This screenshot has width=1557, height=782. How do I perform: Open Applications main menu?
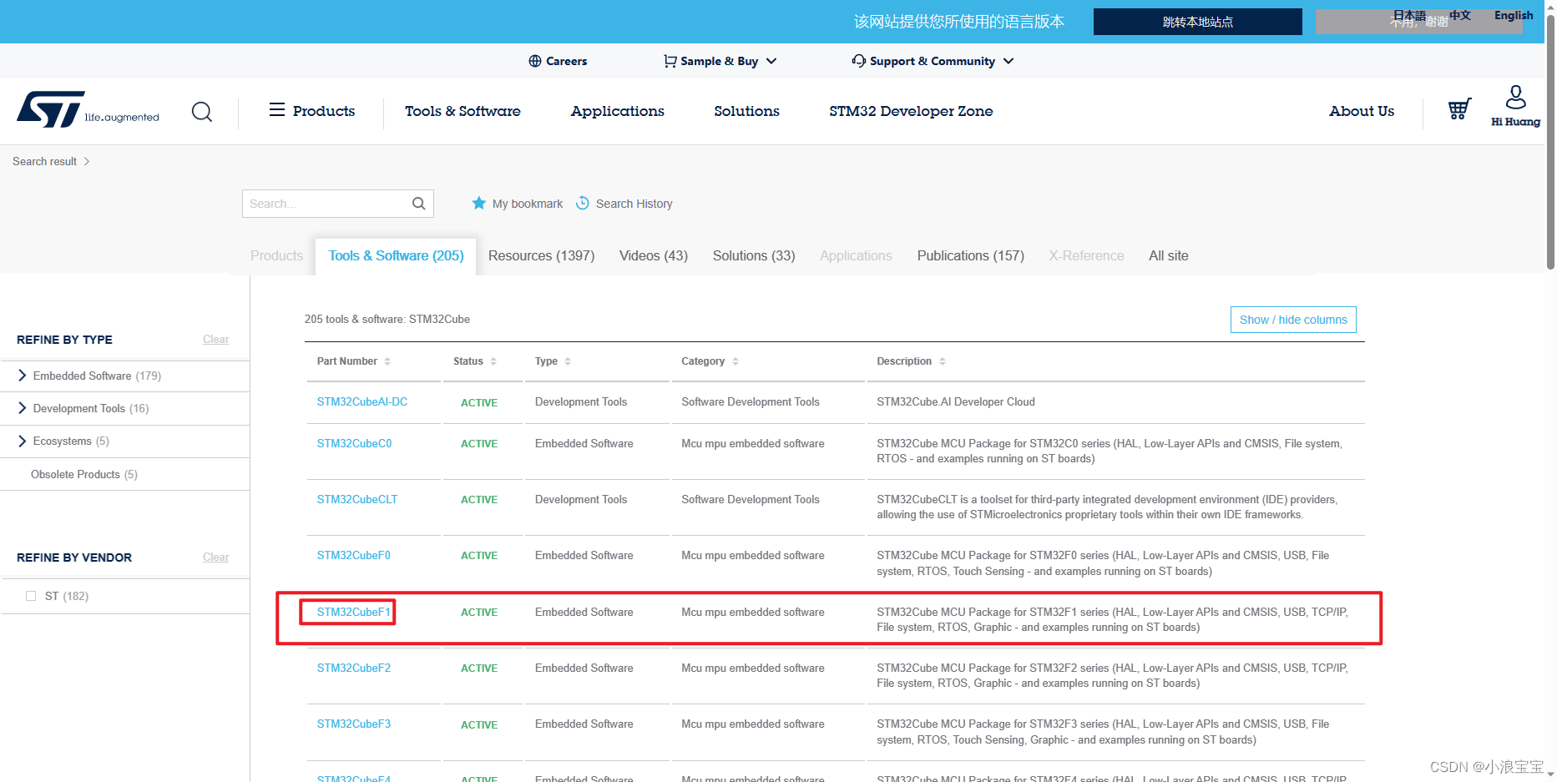[x=618, y=111]
